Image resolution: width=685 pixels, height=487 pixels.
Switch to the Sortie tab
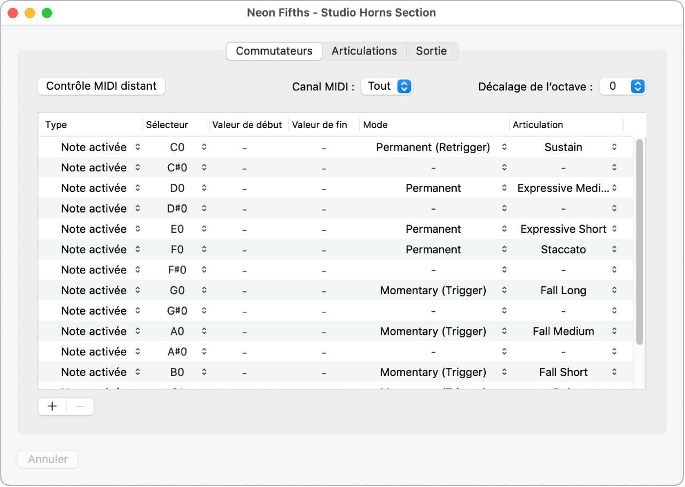[x=431, y=51]
